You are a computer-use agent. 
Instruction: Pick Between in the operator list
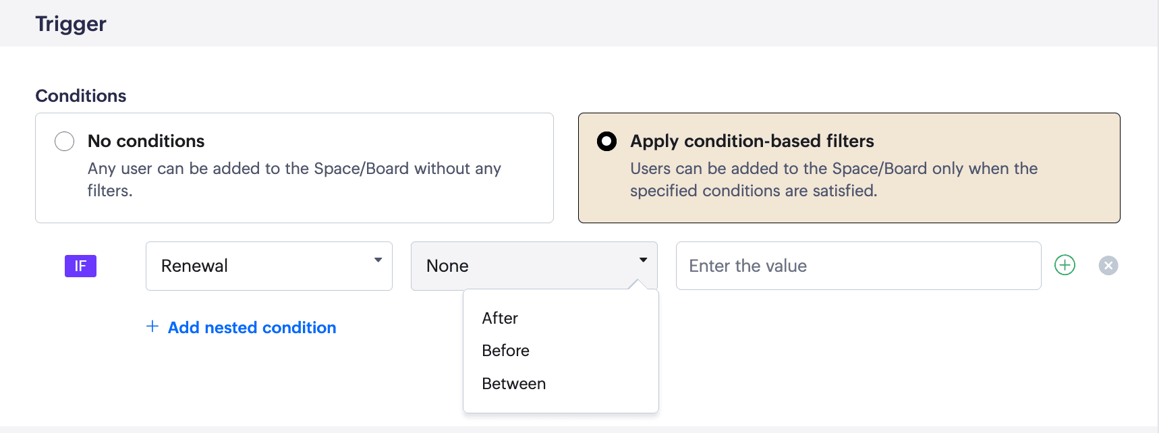pyautogui.click(x=513, y=384)
